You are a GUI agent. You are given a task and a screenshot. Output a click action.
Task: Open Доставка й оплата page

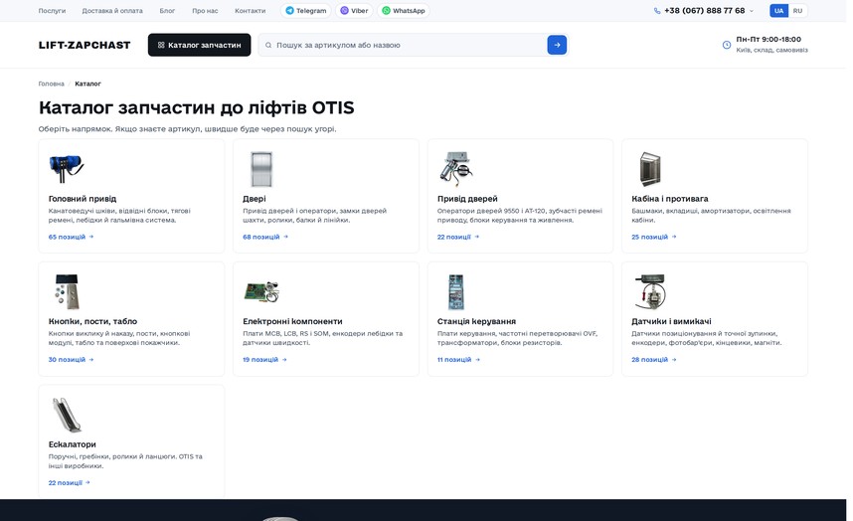point(112,11)
